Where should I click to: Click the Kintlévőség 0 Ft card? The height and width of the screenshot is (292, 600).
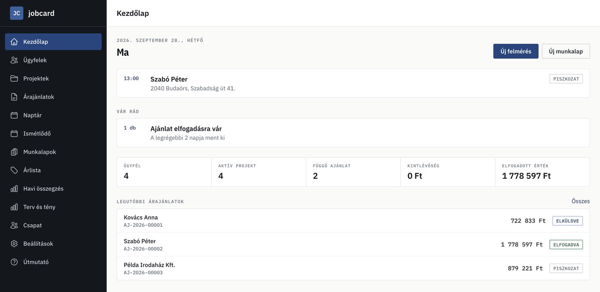click(x=448, y=172)
